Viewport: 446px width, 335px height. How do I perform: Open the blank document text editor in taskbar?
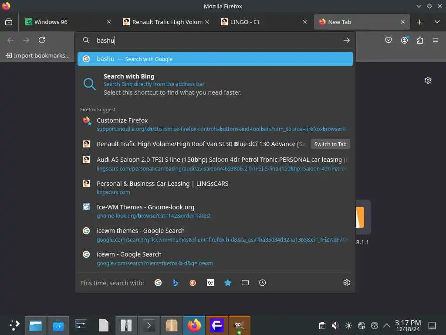tap(104, 325)
